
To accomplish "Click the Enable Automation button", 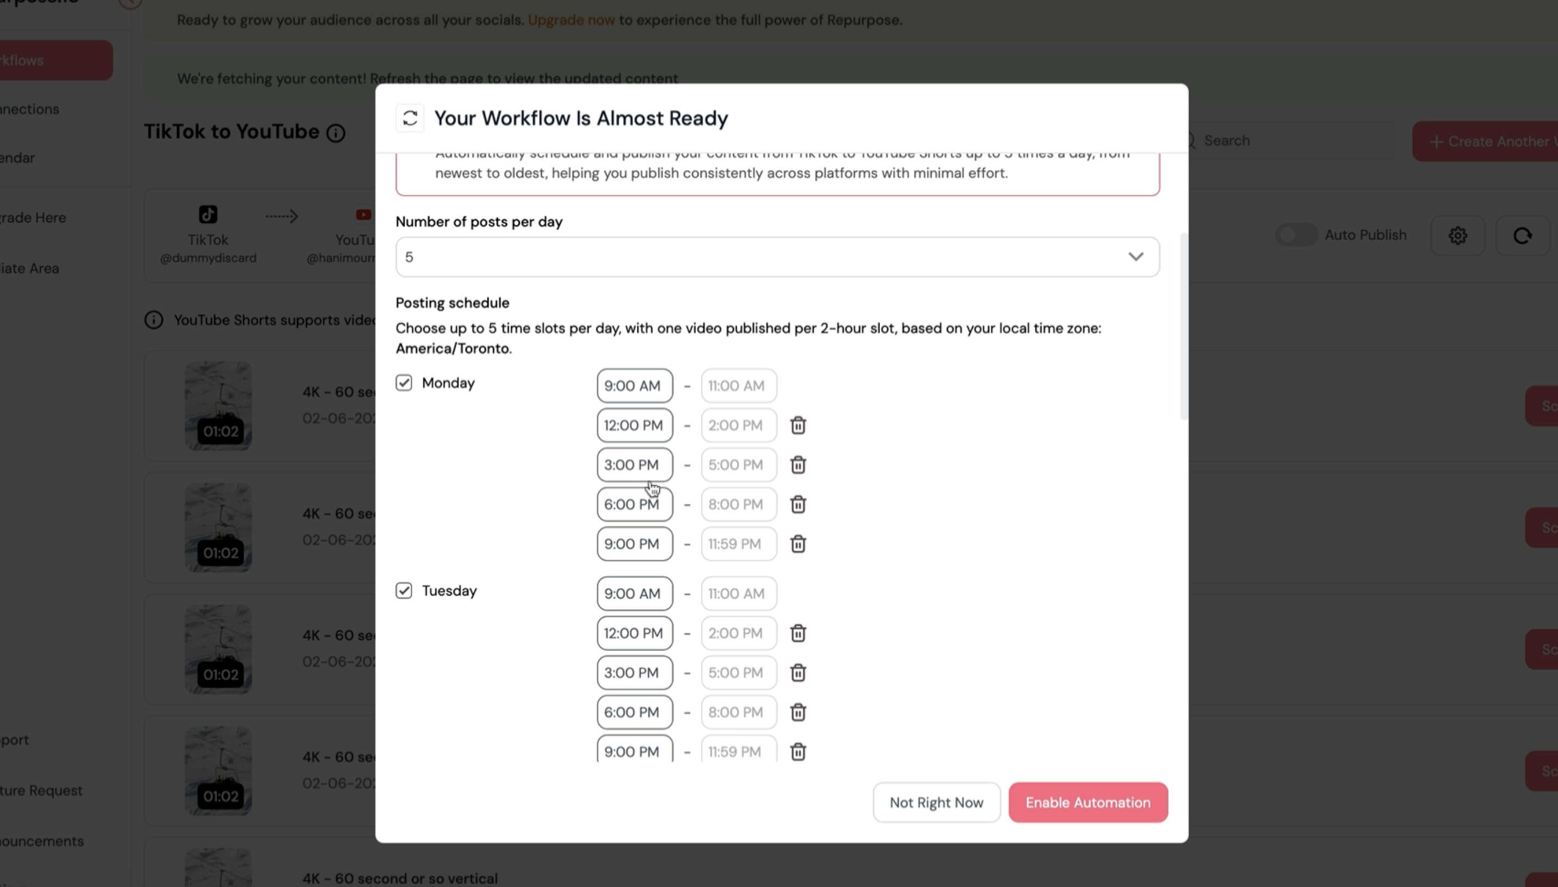I will [x=1088, y=802].
